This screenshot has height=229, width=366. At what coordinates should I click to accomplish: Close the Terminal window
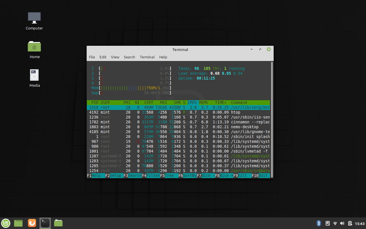point(268,50)
